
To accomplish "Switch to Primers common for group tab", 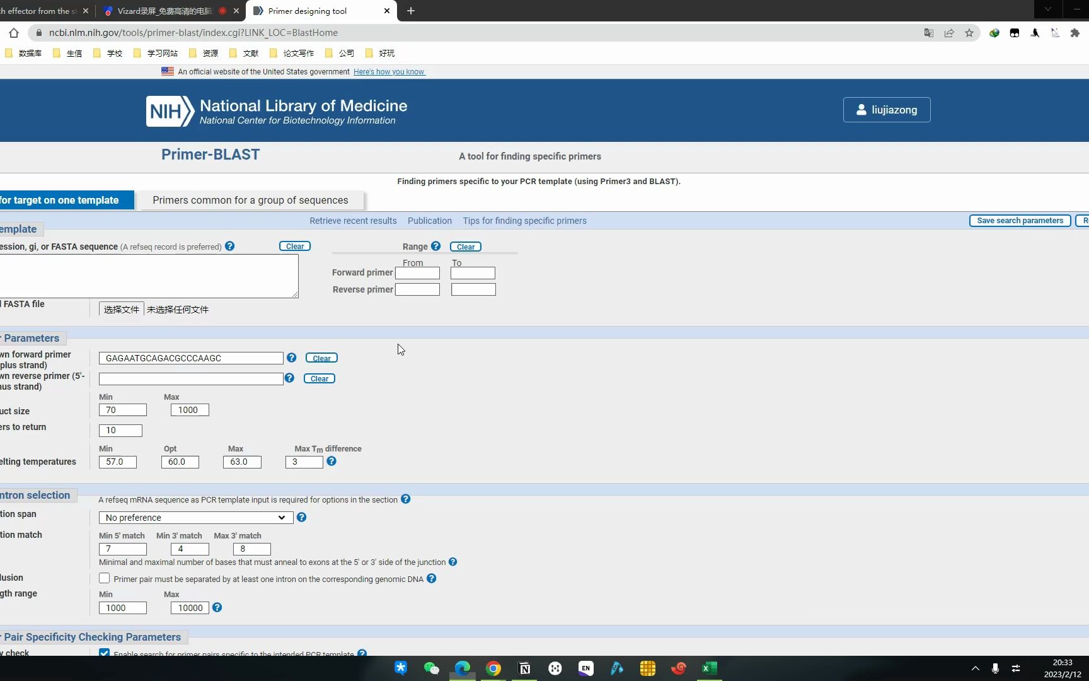I will 250,200.
